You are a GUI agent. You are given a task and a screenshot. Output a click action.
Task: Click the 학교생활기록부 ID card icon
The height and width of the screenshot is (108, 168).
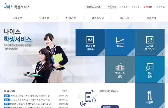click(90, 40)
